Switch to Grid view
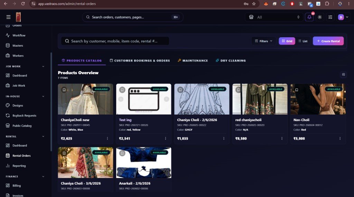The image size is (354, 197). [287, 41]
